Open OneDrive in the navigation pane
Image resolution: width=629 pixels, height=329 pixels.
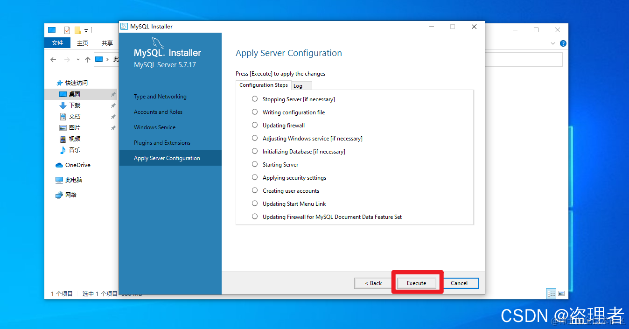click(x=73, y=165)
